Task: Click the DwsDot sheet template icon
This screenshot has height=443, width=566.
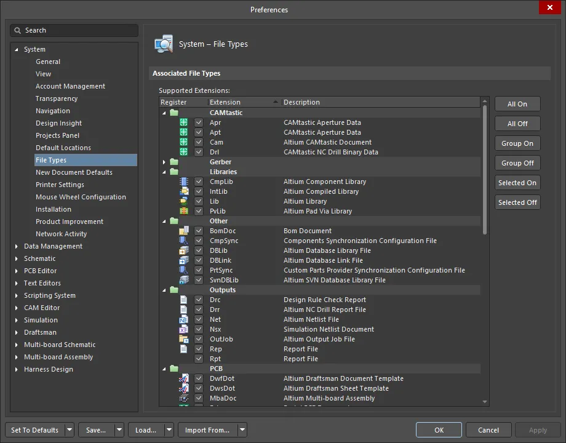Action: (184, 388)
